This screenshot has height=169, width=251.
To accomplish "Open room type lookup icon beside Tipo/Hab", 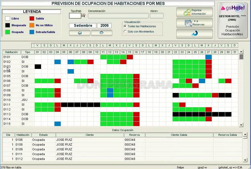I will click(x=83, y=16).
